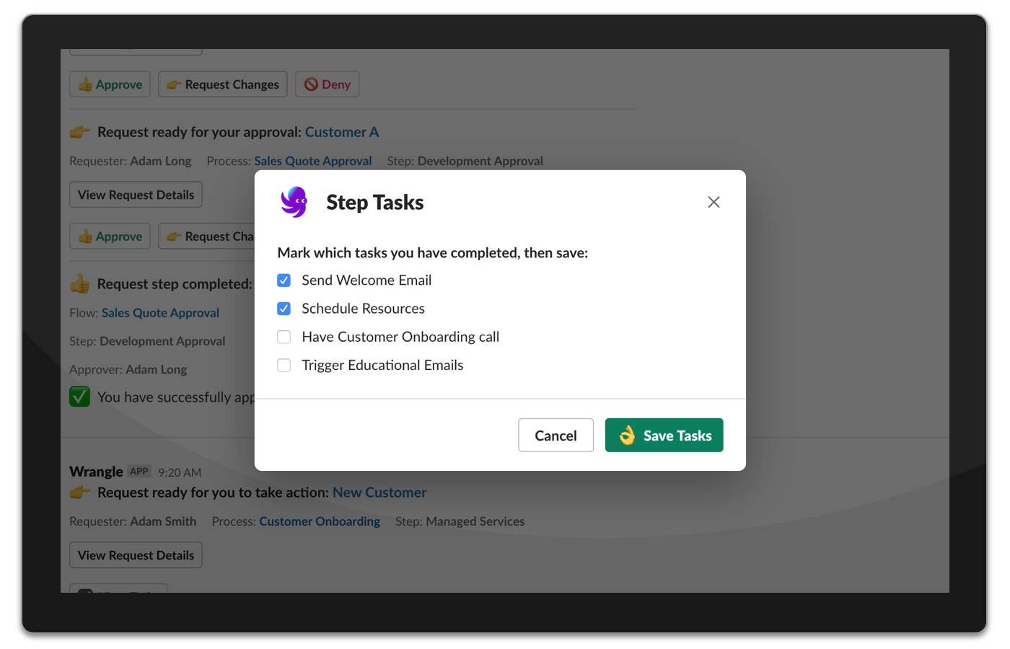Click the topmost Approve button

(110, 84)
